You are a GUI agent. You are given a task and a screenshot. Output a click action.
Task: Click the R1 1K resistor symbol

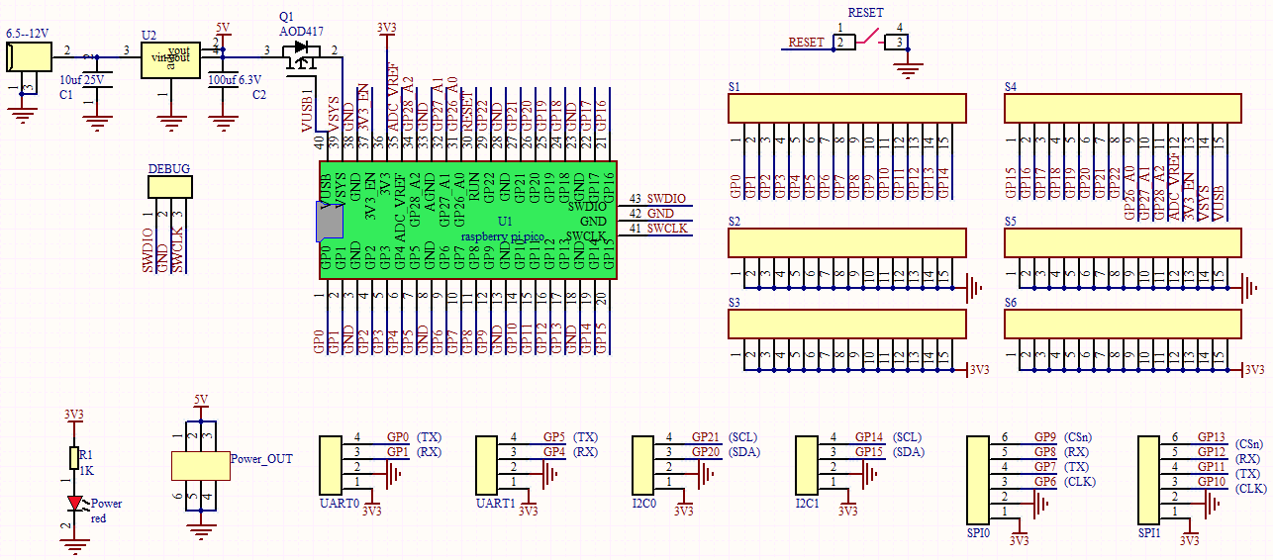(x=73, y=457)
